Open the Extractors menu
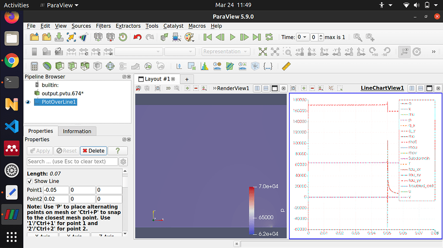The height and width of the screenshot is (248, 443). tap(128, 26)
